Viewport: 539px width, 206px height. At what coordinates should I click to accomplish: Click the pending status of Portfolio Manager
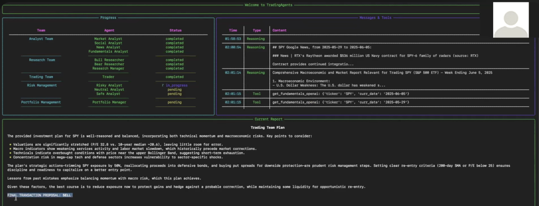(175, 102)
